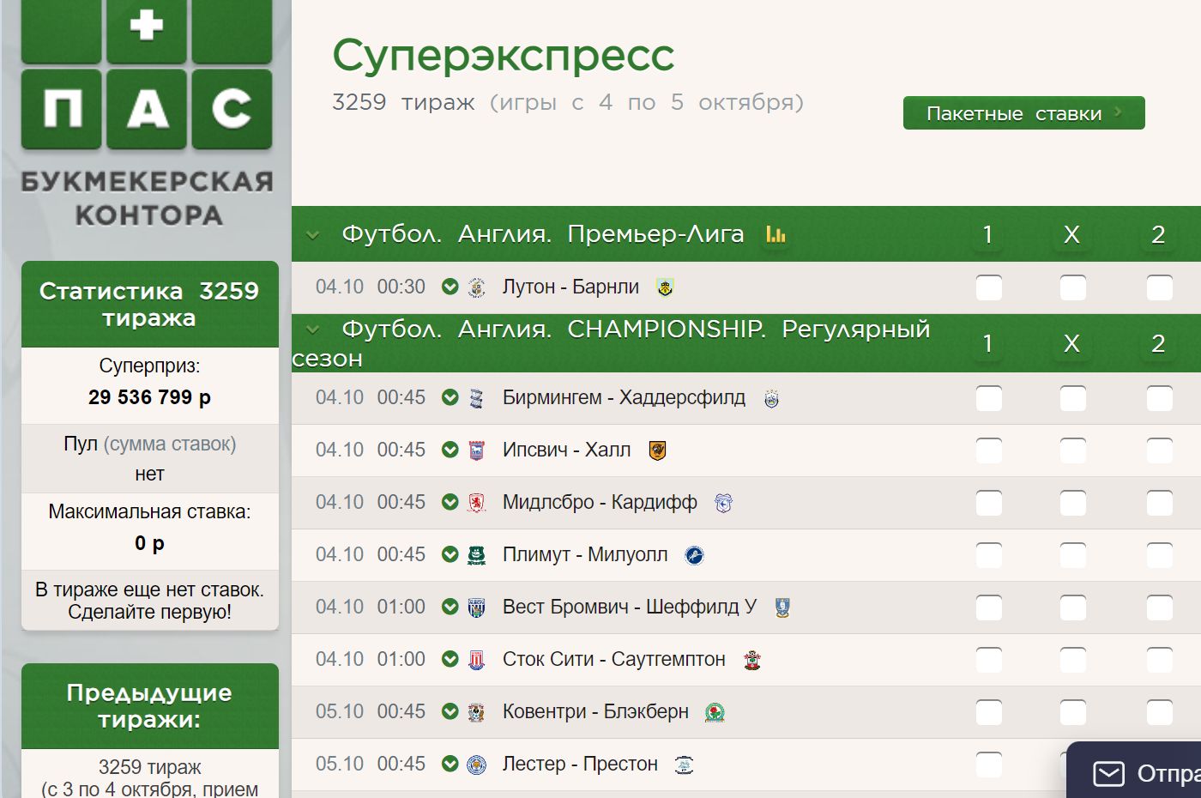The height and width of the screenshot is (798, 1201).
Task: Click Футбол. Англия. Премьер-Лига section title
Action: [543, 234]
